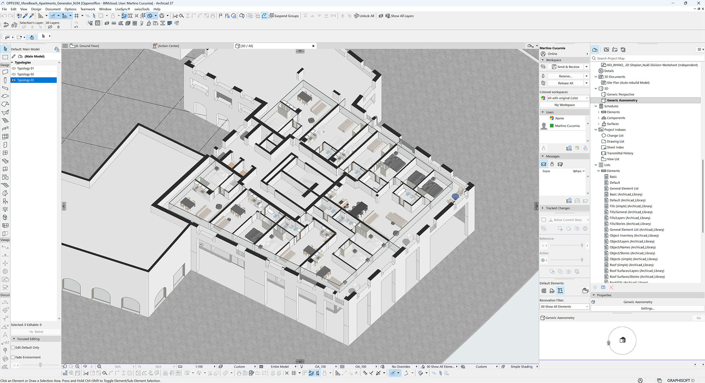Select the Marquee tool in toolbox
This screenshot has height=383, width=705.
click(5, 57)
